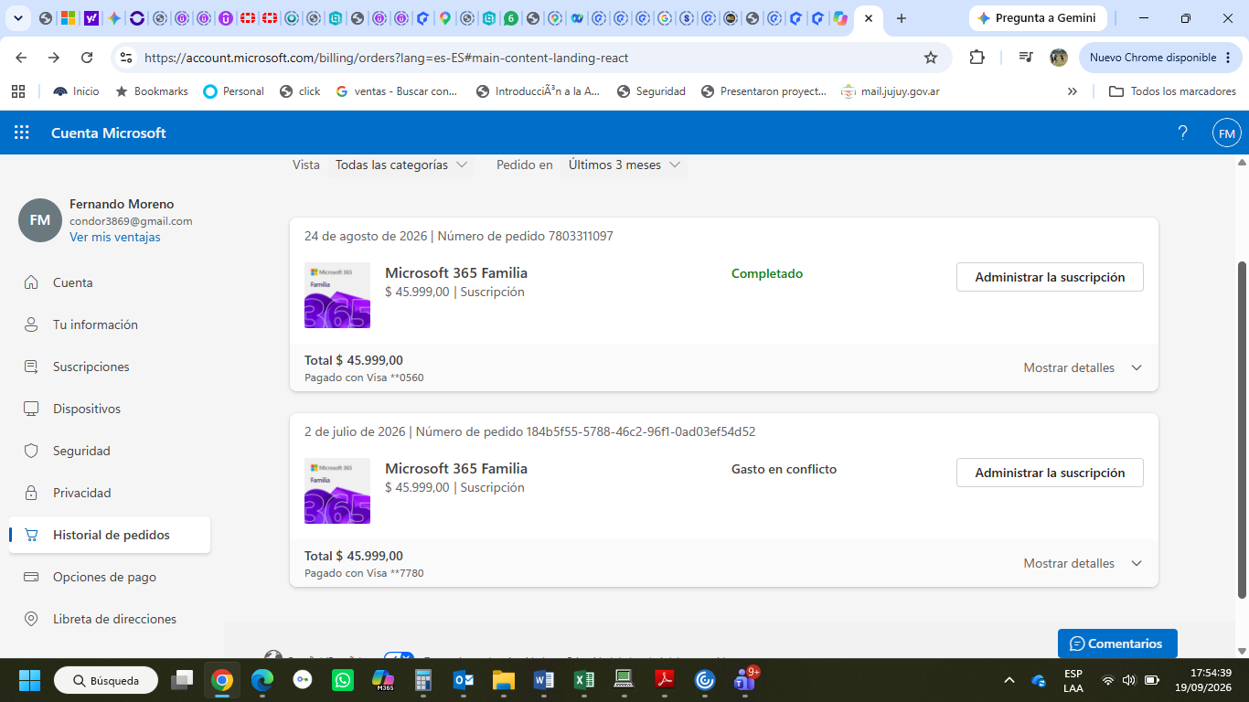Click the 'Cuenta Microsoft' header title
Screen dimensions: 1249x702
point(109,133)
